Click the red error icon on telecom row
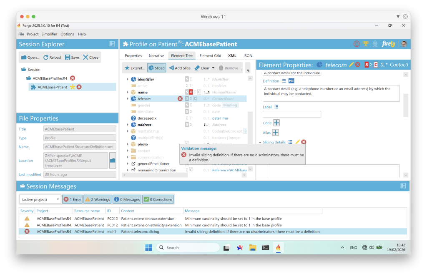The image size is (427, 276). tap(180, 98)
